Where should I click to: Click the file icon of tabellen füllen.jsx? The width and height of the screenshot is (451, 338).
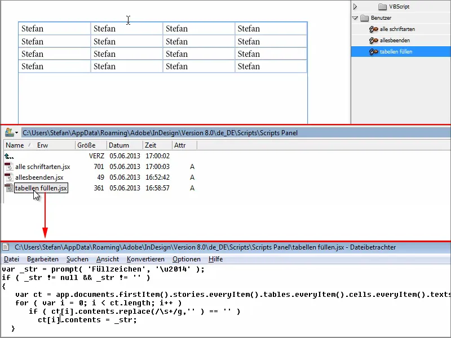pos(8,188)
